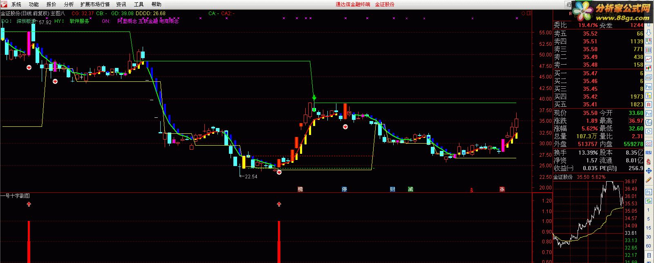
Task: Click the stacked windows sidebar icon
Action: 648,77
